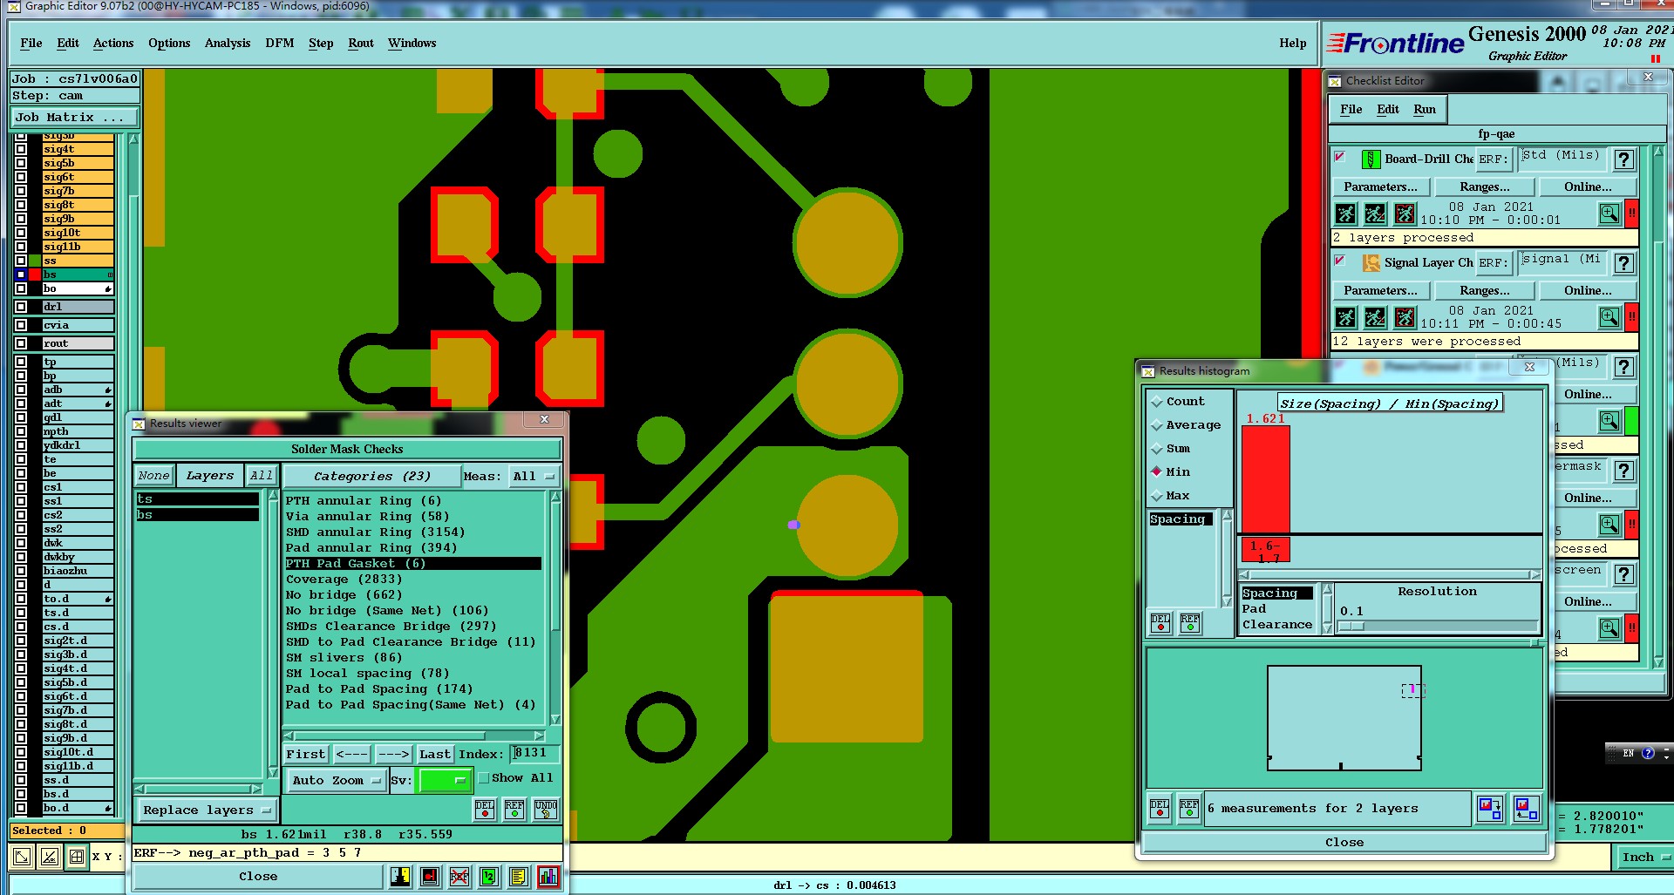Image resolution: width=1674 pixels, height=895 pixels.
Task: Click bottom DEL icon in Results histogram
Action: click(1160, 809)
